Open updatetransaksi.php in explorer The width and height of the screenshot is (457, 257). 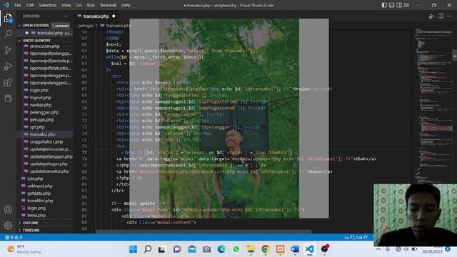click(49, 171)
